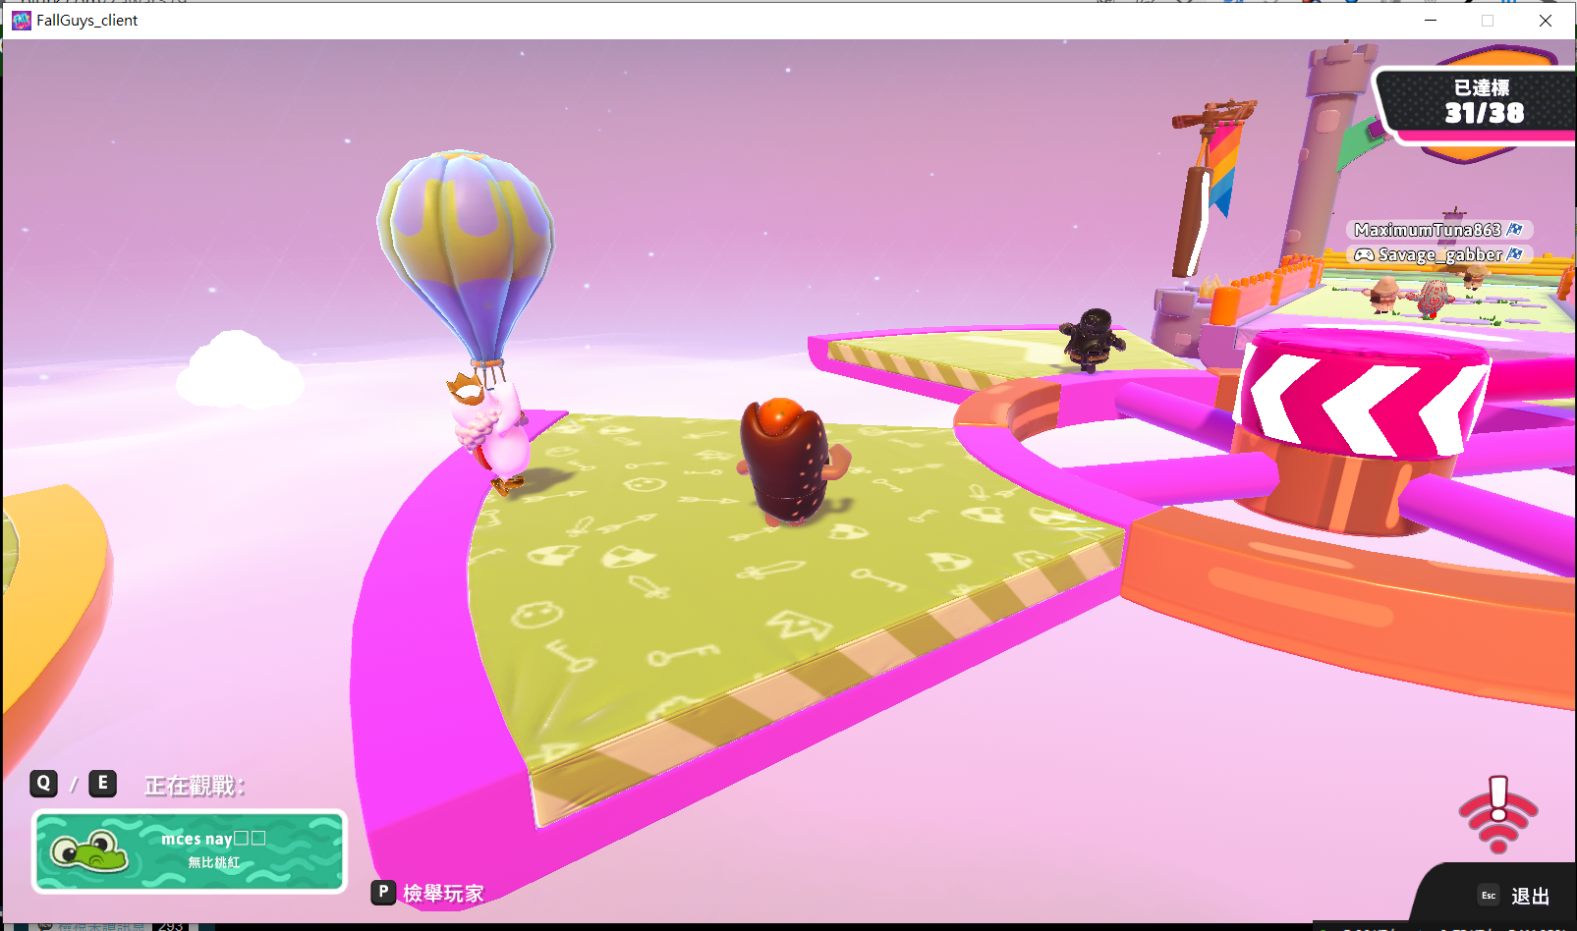1577x931 pixels.
Task: Click the red connection warning icon
Action: pyautogui.click(x=1498, y=814)
